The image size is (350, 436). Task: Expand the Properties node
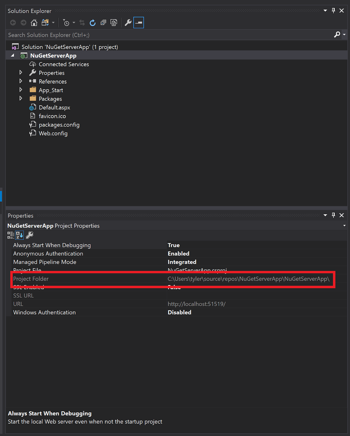tap(21, 72)
